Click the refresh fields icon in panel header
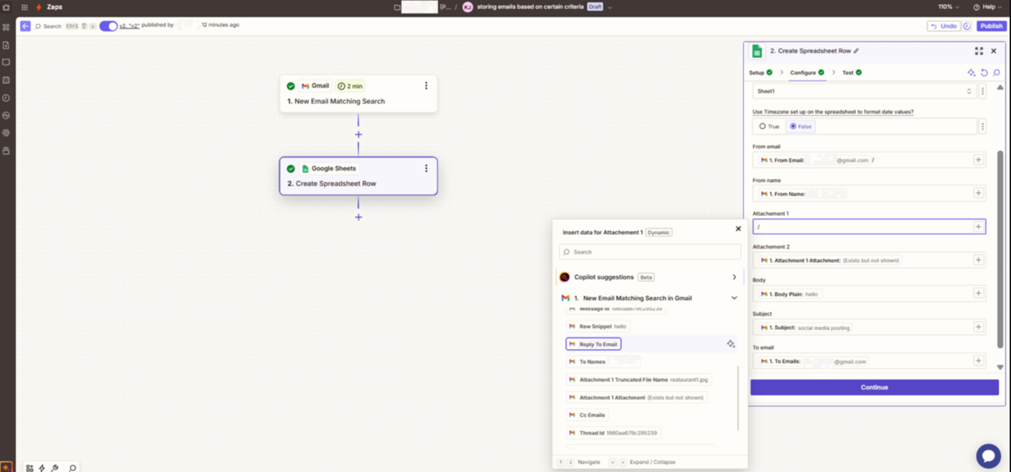Viewport: 1011px width, 472px height. [x=984, y=72]
